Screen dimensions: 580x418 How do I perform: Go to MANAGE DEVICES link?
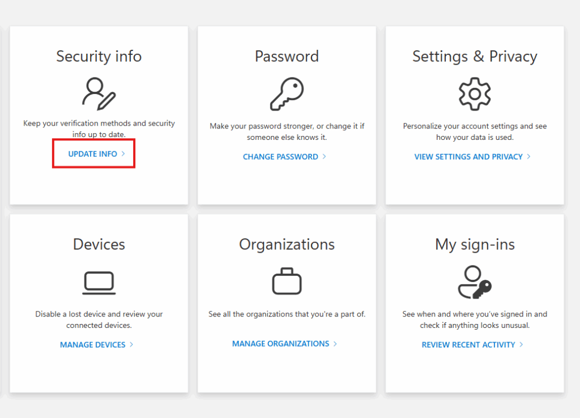pos(92,344)
